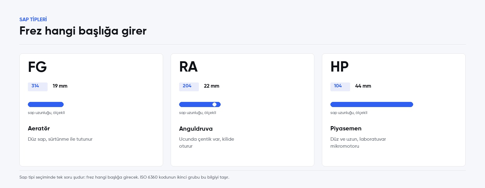Click the RA shank length bar

point(200,105)
